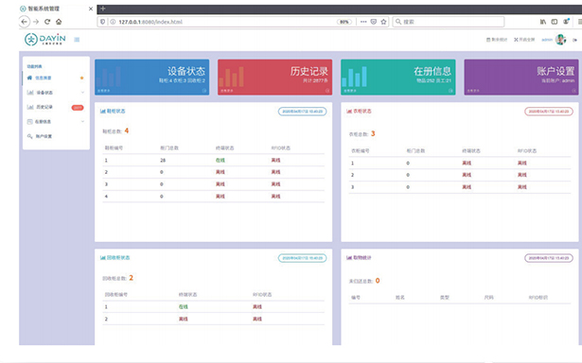Expand the fourth sidebar menu chevron
582x363 pixels.
82,122
